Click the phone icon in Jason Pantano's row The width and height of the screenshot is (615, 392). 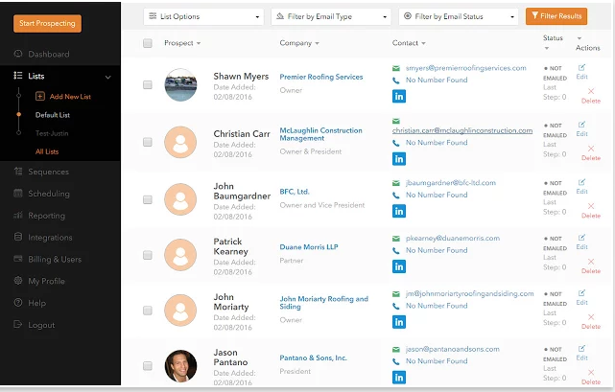(x=396, y=361)
